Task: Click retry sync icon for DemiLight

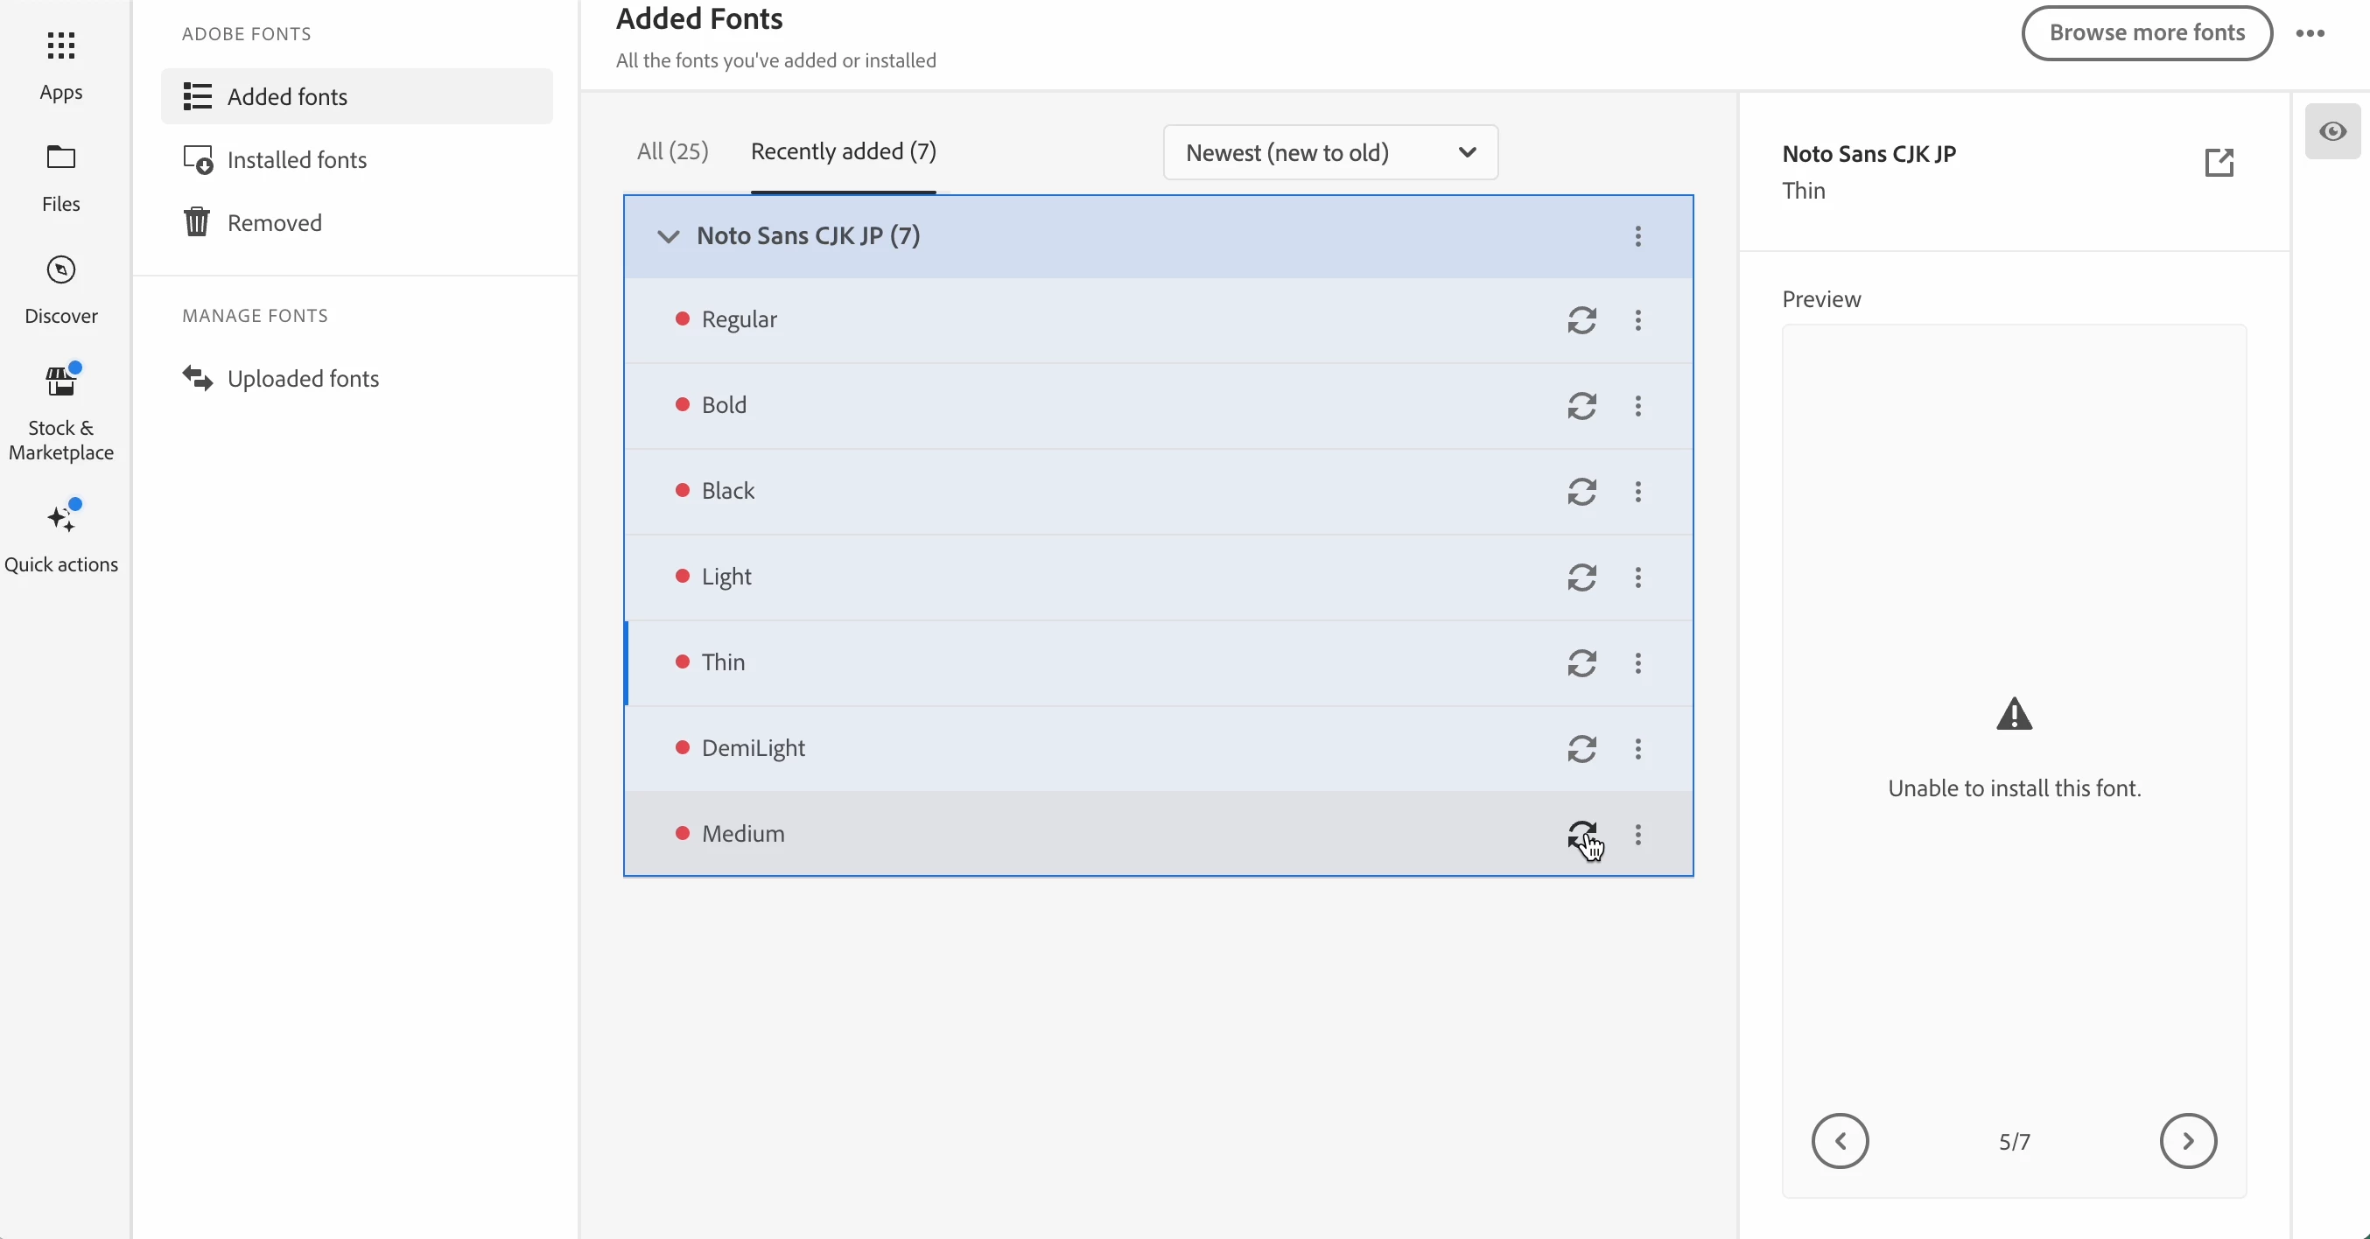Action: coord(1581,749)
